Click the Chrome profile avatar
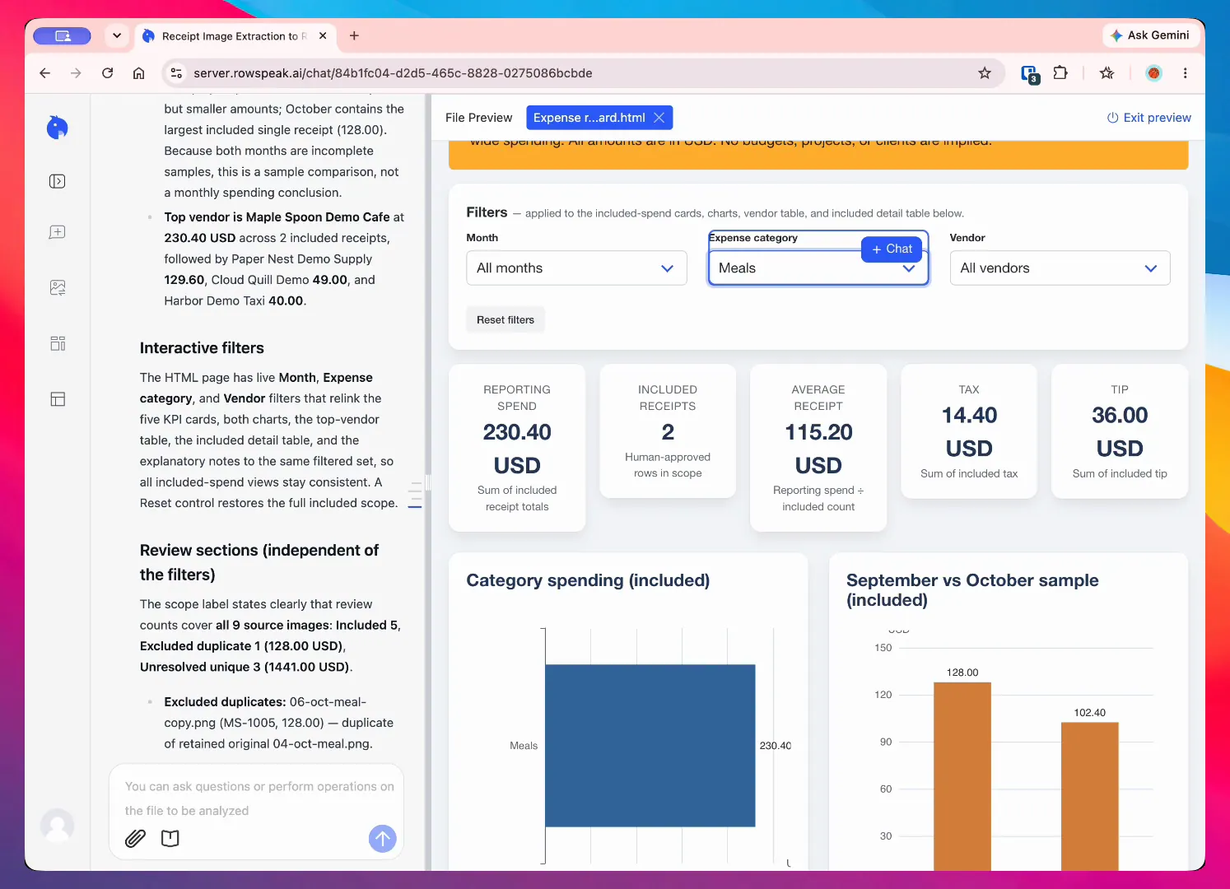The image size is (1230, 889). pyautogui.click(x=1154, y=73)
